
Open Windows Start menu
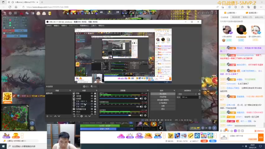(x=3, y=146)
